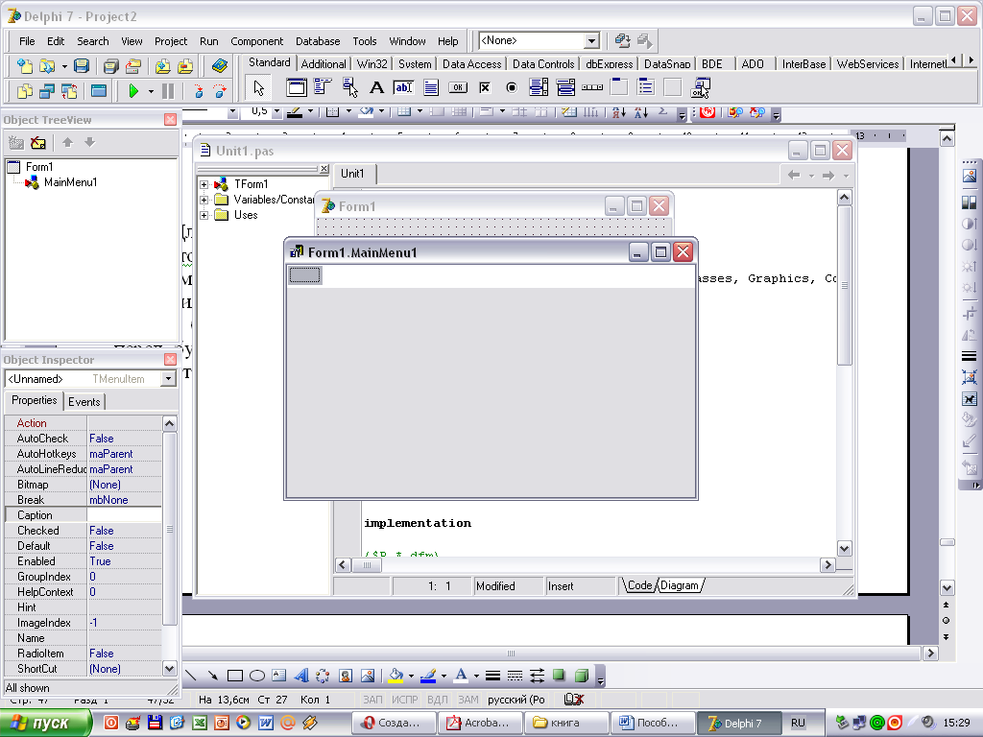This screenshot has width=983, height=737.
Task: Click the RU language indicator in taskbar
Action: click(x=798, y=723)
